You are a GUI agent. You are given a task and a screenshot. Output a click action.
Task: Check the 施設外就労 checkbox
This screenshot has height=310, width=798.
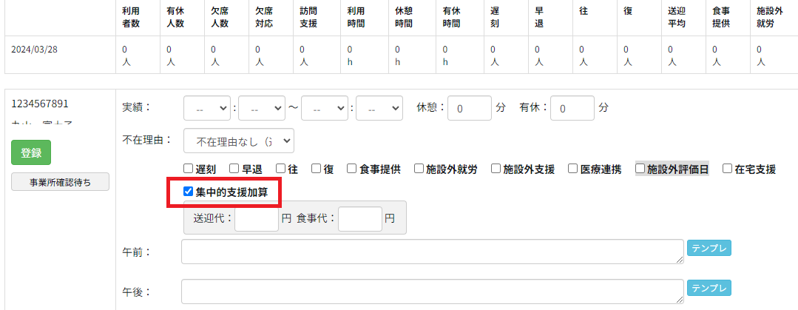click(419, 169)
